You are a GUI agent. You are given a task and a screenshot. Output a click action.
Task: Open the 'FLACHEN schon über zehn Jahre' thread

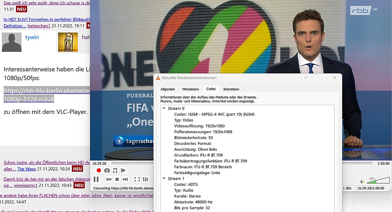tap(77, 196)
